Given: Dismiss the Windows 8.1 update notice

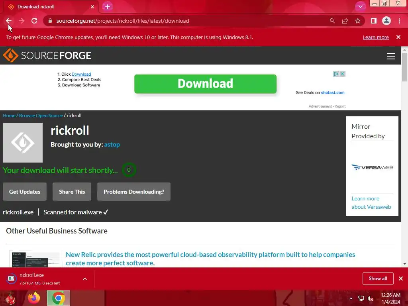Looking at the screenshot, I should [398, 37].
